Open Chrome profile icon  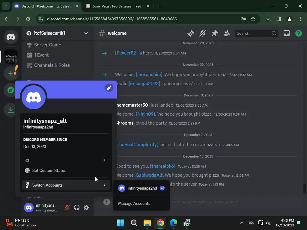click(x=289, y=19)
